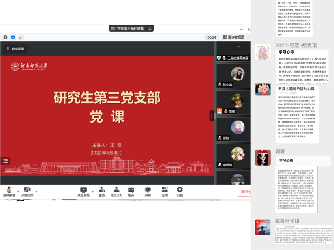Open 共享屏幕 share screen icon

click(83, 192)
